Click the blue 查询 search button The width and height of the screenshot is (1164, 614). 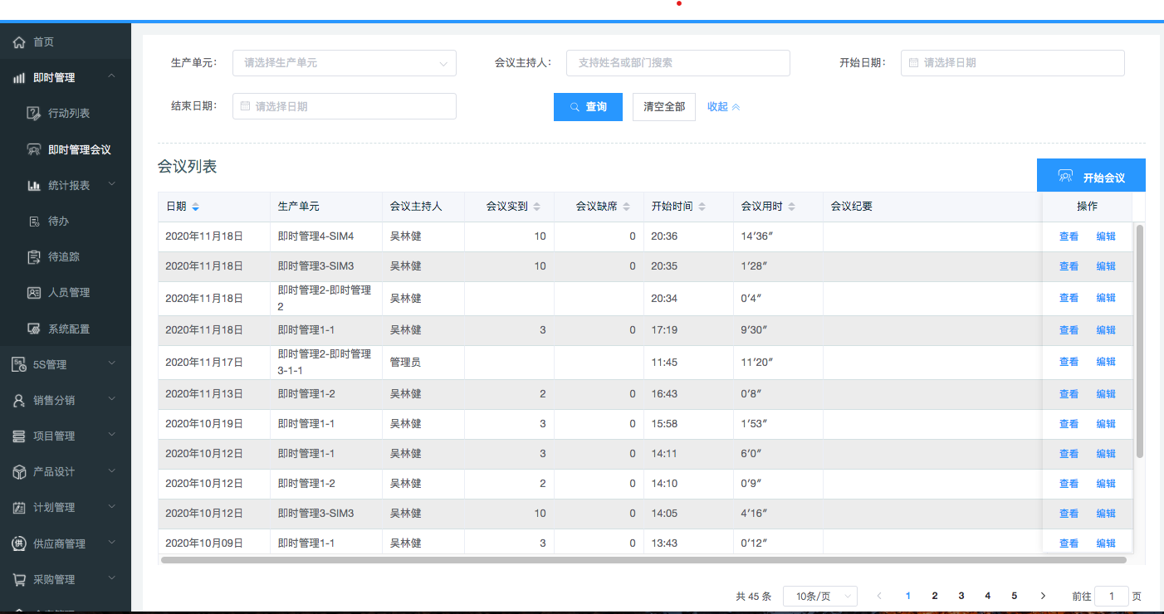(x=588, y=107)
